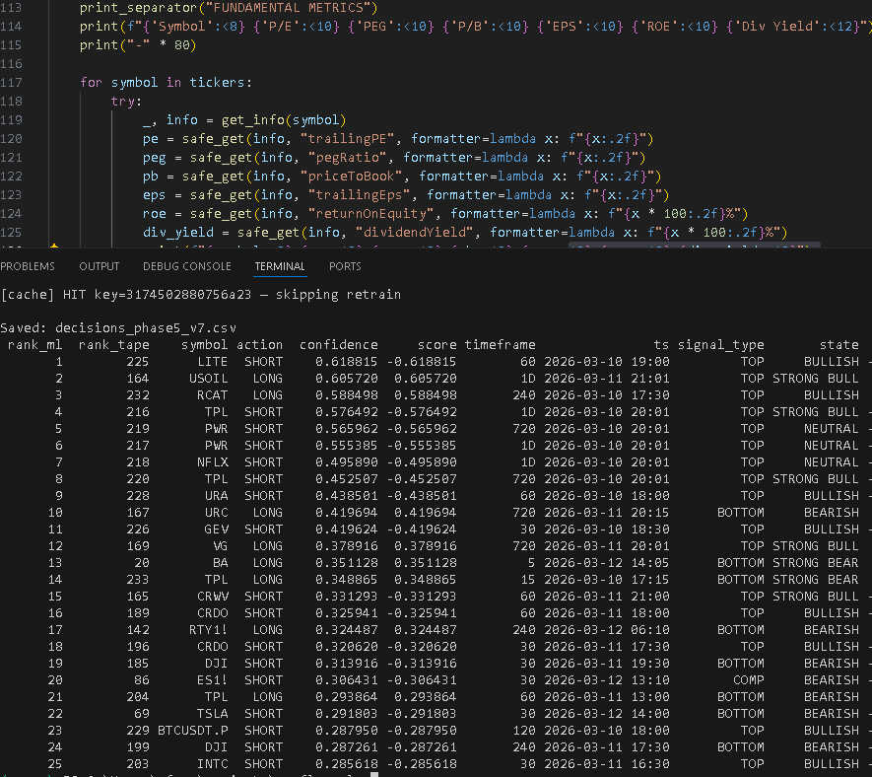Click line number 121 in the gutter
Screen dimensions: 872x777
pos(11,158)
